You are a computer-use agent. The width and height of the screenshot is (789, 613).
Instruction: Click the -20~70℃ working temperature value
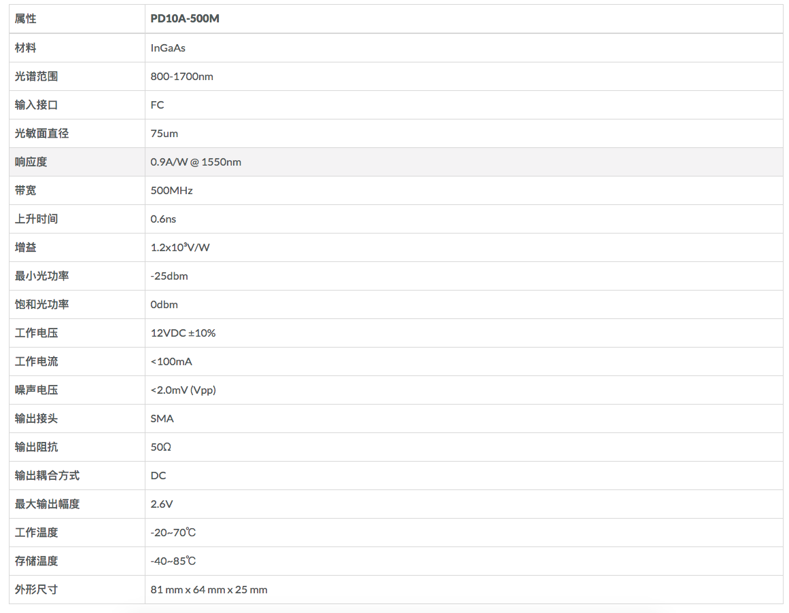pos(173,533)
